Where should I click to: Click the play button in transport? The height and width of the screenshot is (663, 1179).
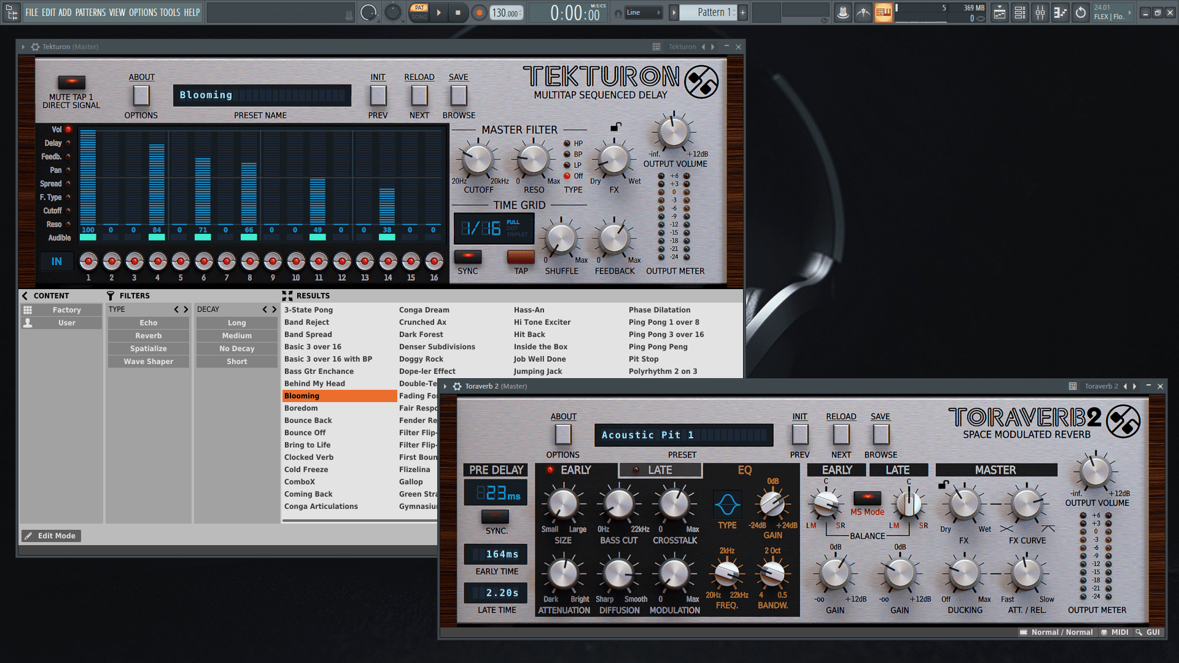pos(438,12)
